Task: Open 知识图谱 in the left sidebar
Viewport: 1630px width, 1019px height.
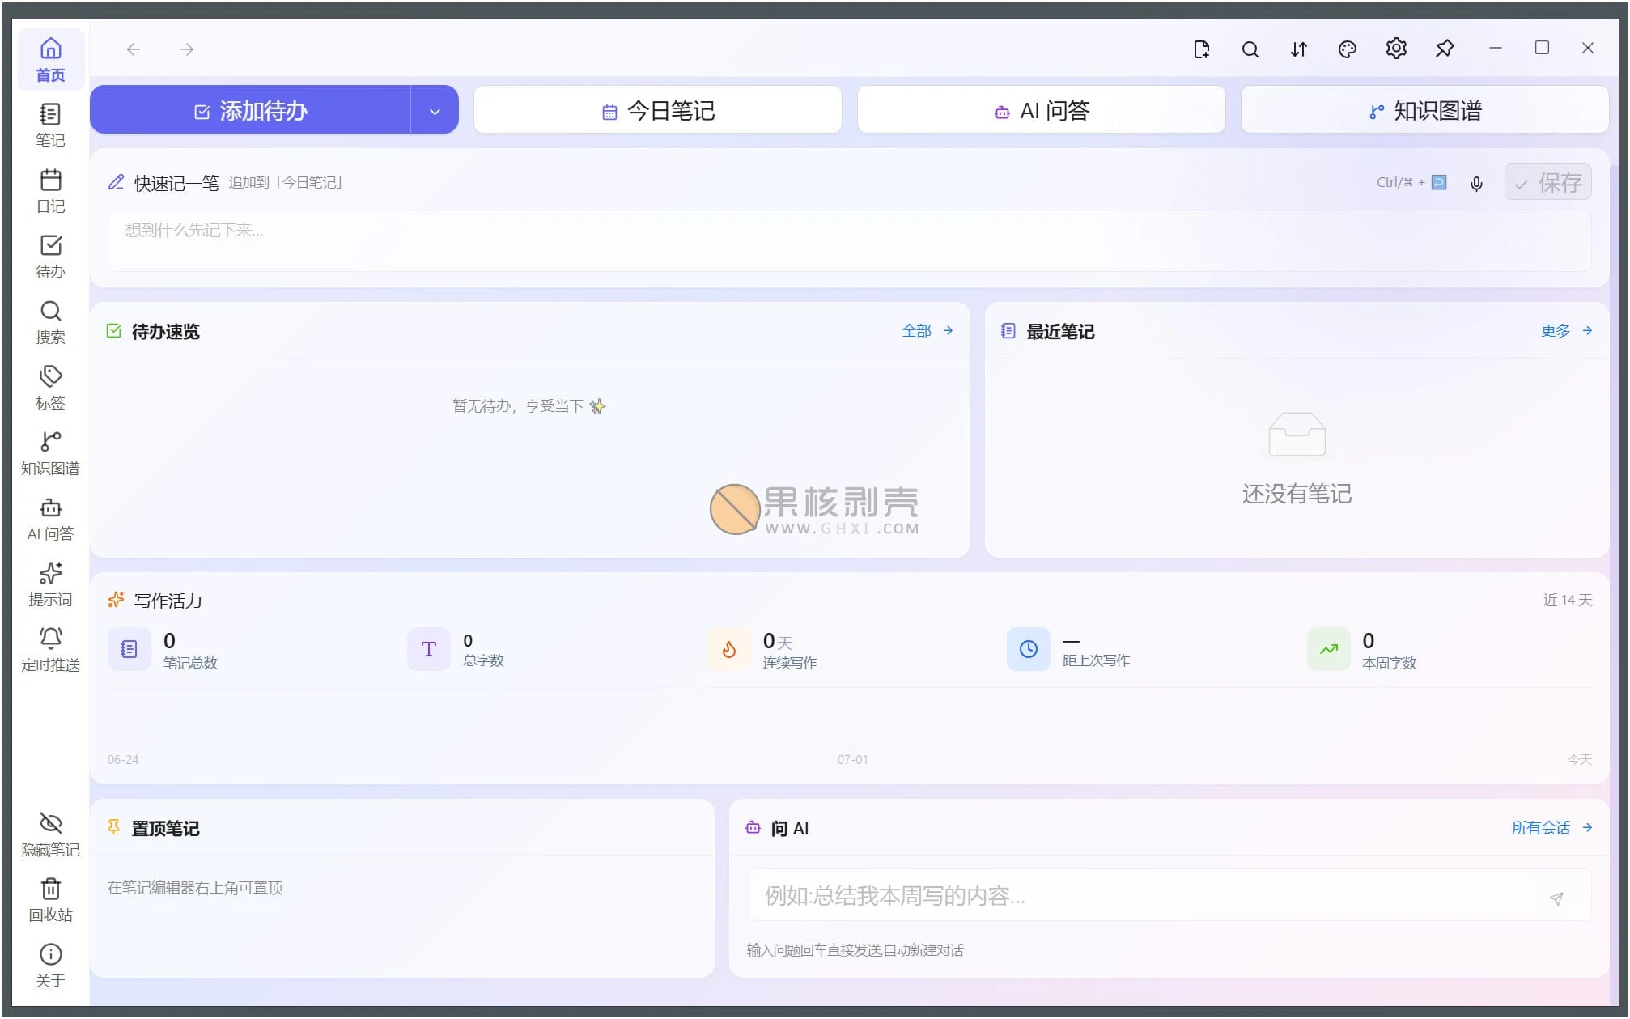Action: pyautogui.click(x=50, y=453)
